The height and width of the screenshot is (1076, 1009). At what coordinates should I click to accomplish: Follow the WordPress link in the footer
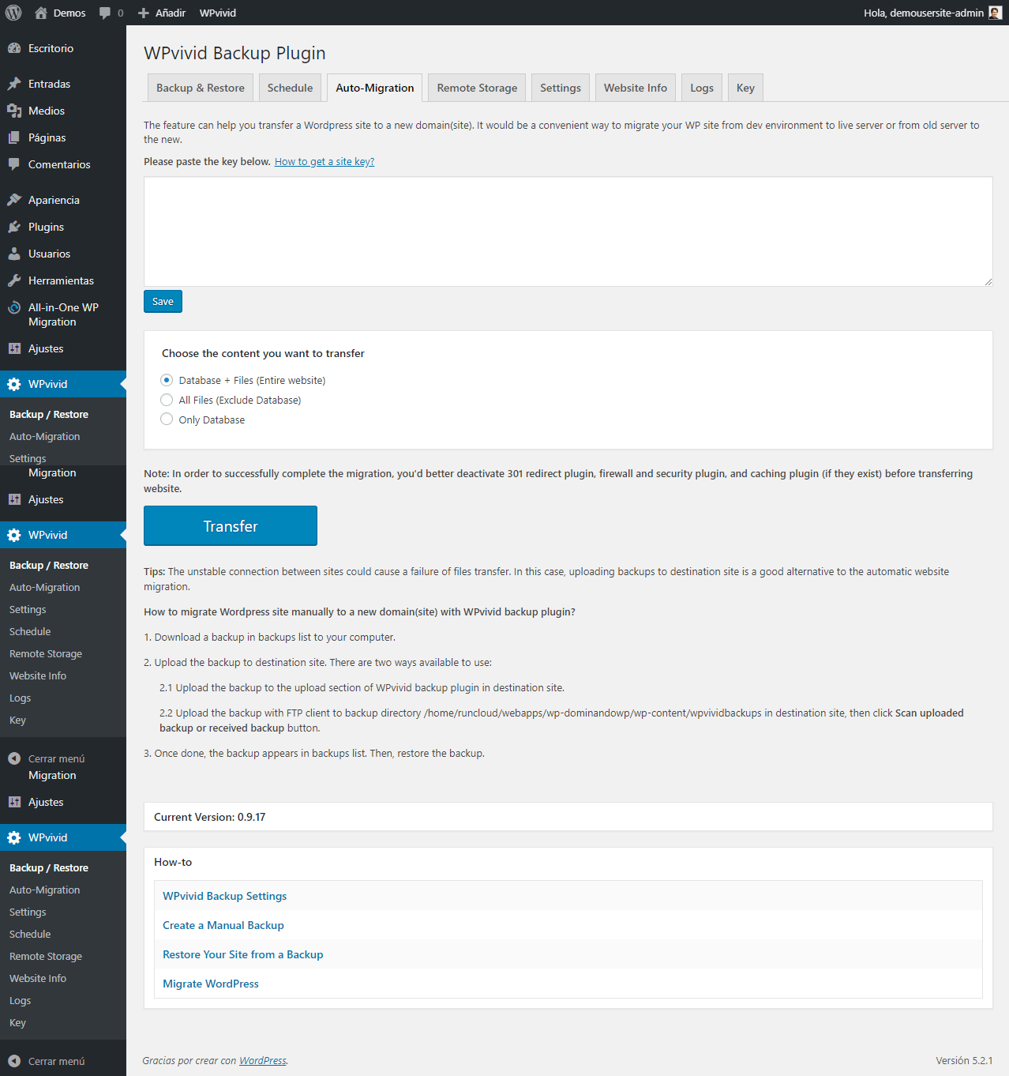[263, 1061]
